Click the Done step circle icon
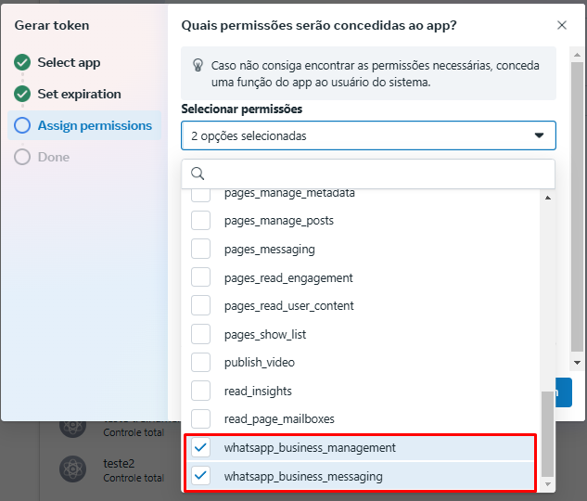This screenshot has width=587, height=501. click(22, 158)
